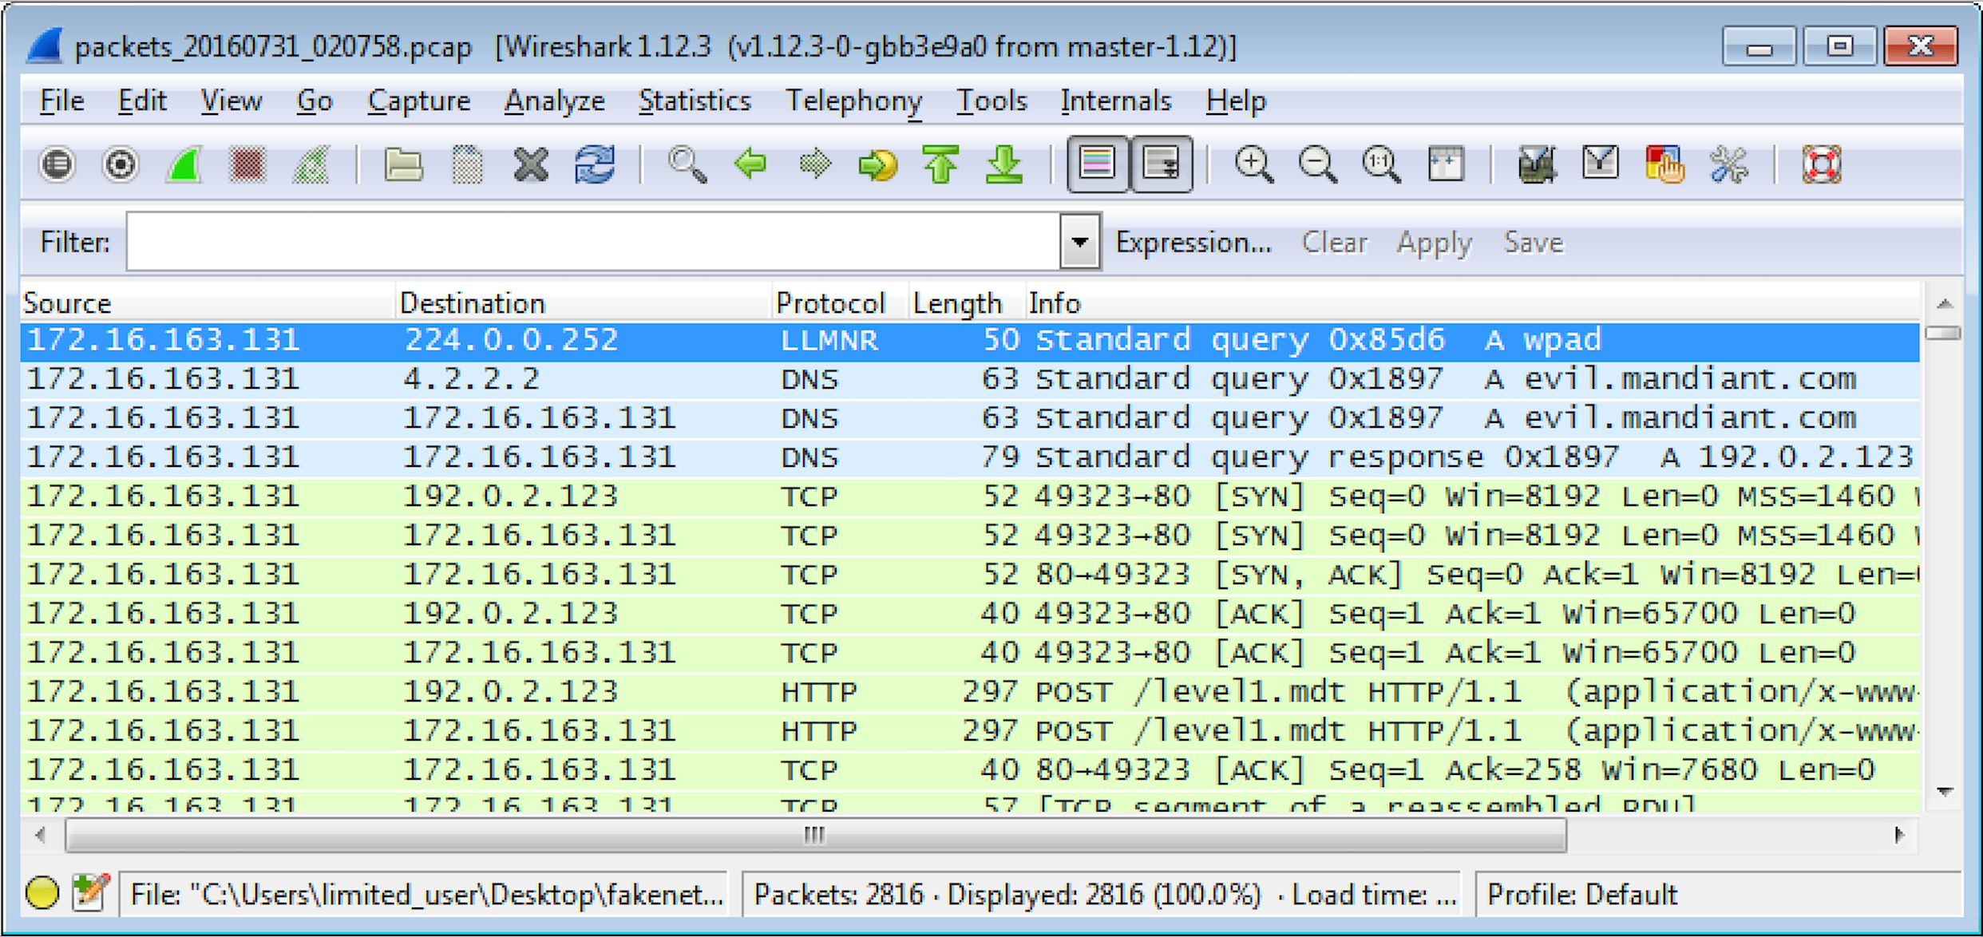1983x937 pixels.
Task: Open the Telephony menu
Action: coord(853,101)
